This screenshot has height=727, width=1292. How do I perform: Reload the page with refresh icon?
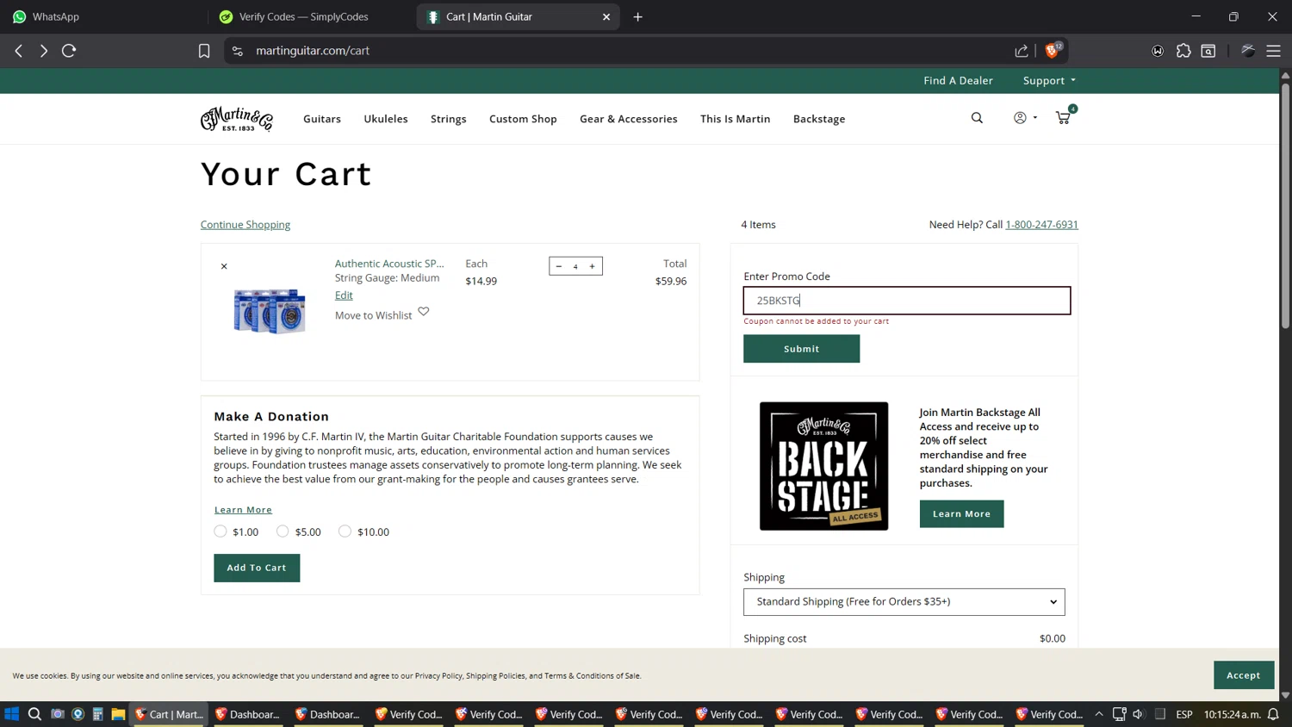pyautogui.click(x=69, y=51)
